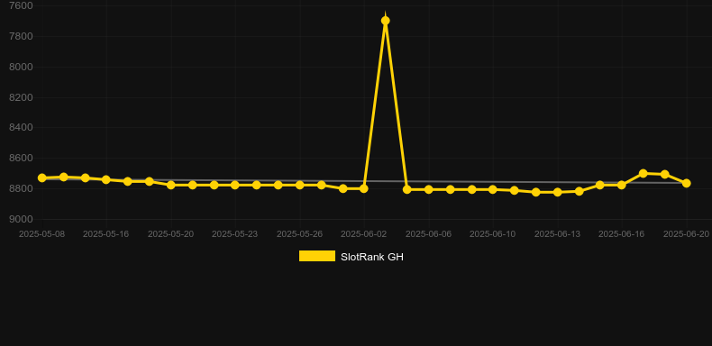This screenshot has width=712, height=346.
Task: Click the 2025-06-02 x-axis date label
Action: (x=364, y=234)
